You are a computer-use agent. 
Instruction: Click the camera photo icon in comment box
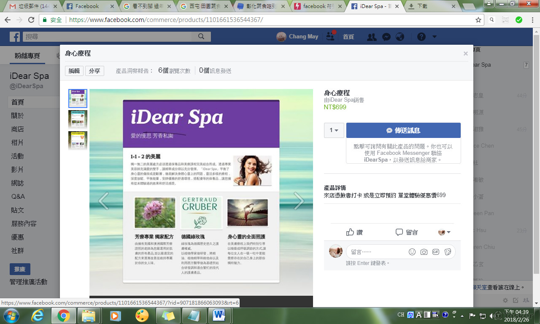point(424,252)
